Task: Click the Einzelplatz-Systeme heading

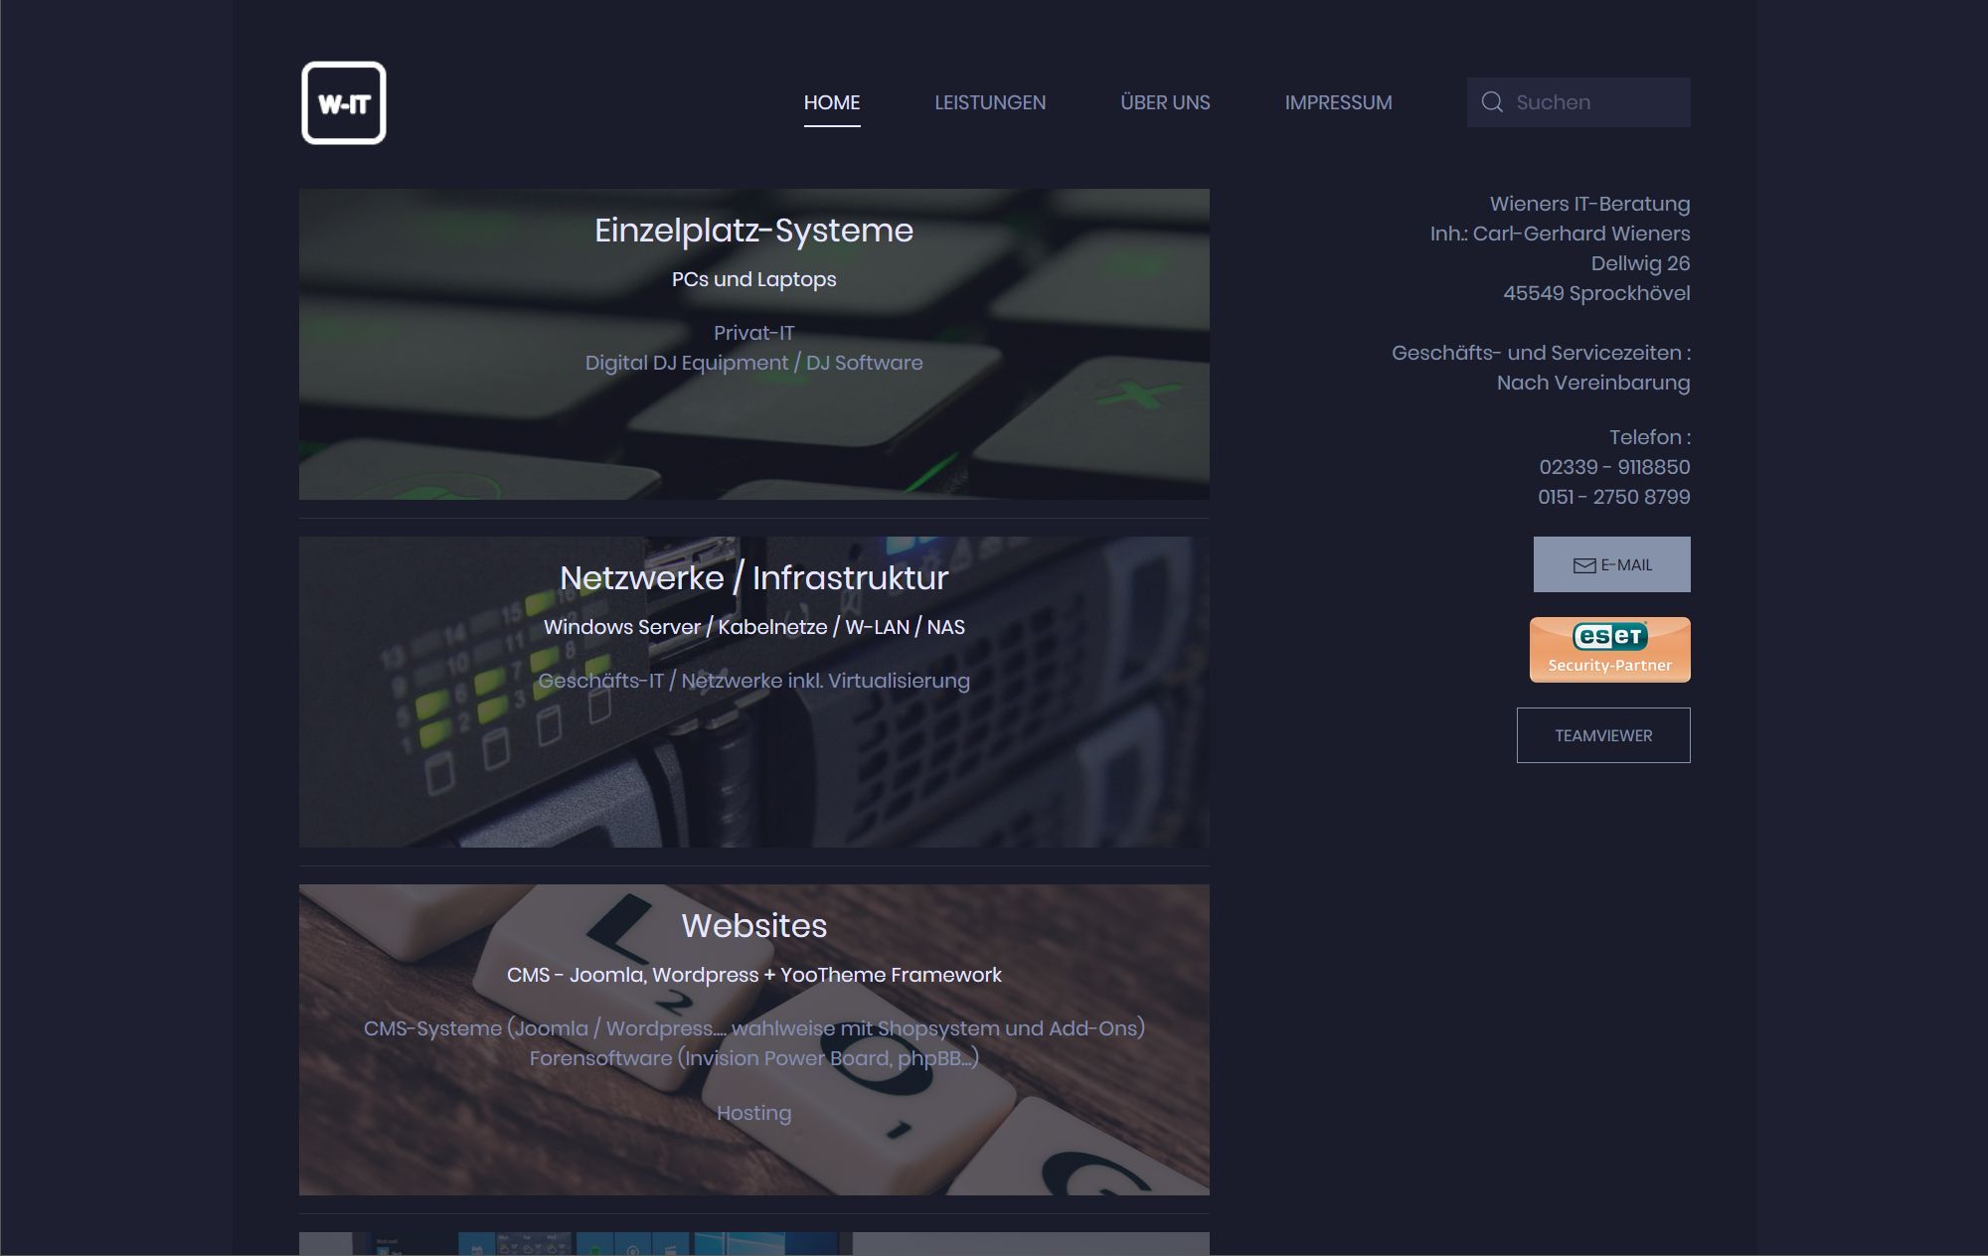Action: tap(754, 231)
